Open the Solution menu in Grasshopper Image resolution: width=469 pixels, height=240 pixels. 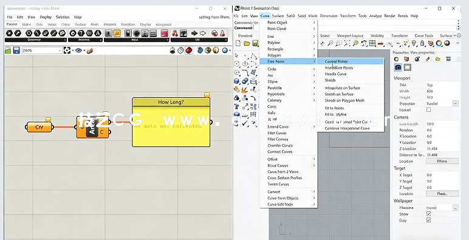(x=63, y=17)
